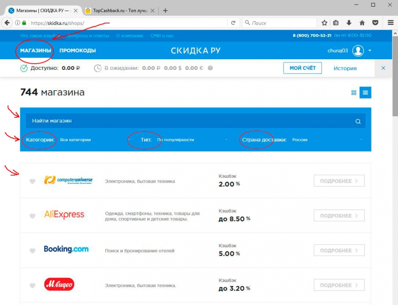
Task: Open the bookmarks list icon
Action: pyautogui.click(x=336, y=23)
